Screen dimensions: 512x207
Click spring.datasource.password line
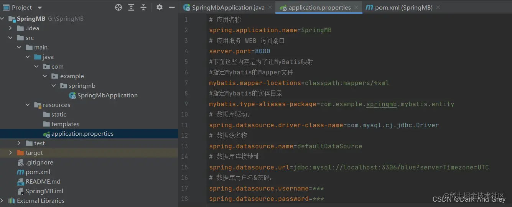pyautogui.click(x=266, y=199)
